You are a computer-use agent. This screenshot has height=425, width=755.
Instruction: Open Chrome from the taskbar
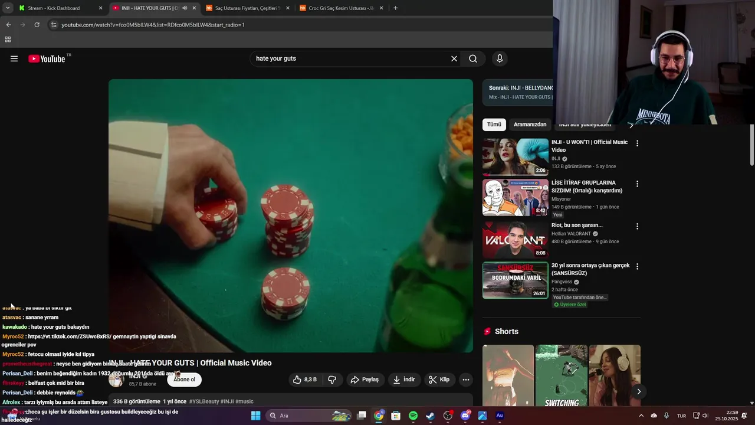tap(379, 416)
